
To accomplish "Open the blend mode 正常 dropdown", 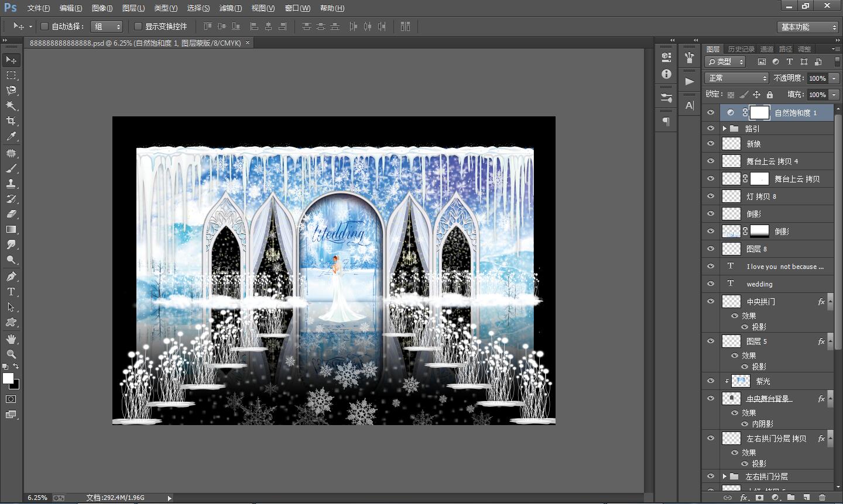I will pyautogui.click(x=736, y=78).
